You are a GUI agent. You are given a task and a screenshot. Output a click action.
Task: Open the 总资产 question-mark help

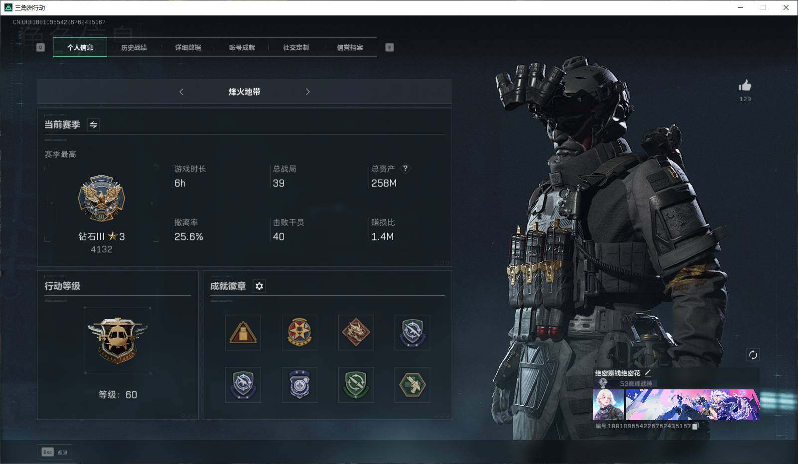tap(405, 168)
